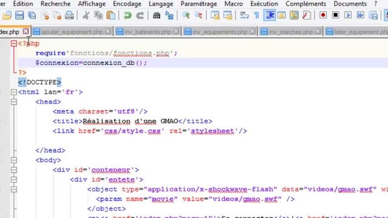This screenshot has height=218, width=388.
Task: Switch to the inv_batiments.php tab
Action: (147, 31)
